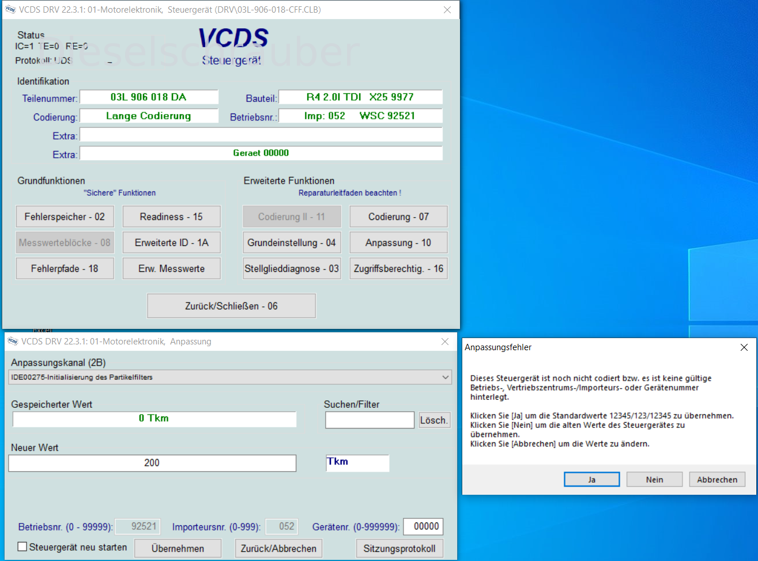The width and height of the screenshot is (758, 561).
Task: Enable Steuergerät neu starten checkbox
Action: coord(22,547)
